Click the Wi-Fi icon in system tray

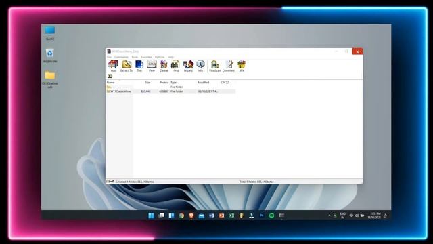[351, 216]
